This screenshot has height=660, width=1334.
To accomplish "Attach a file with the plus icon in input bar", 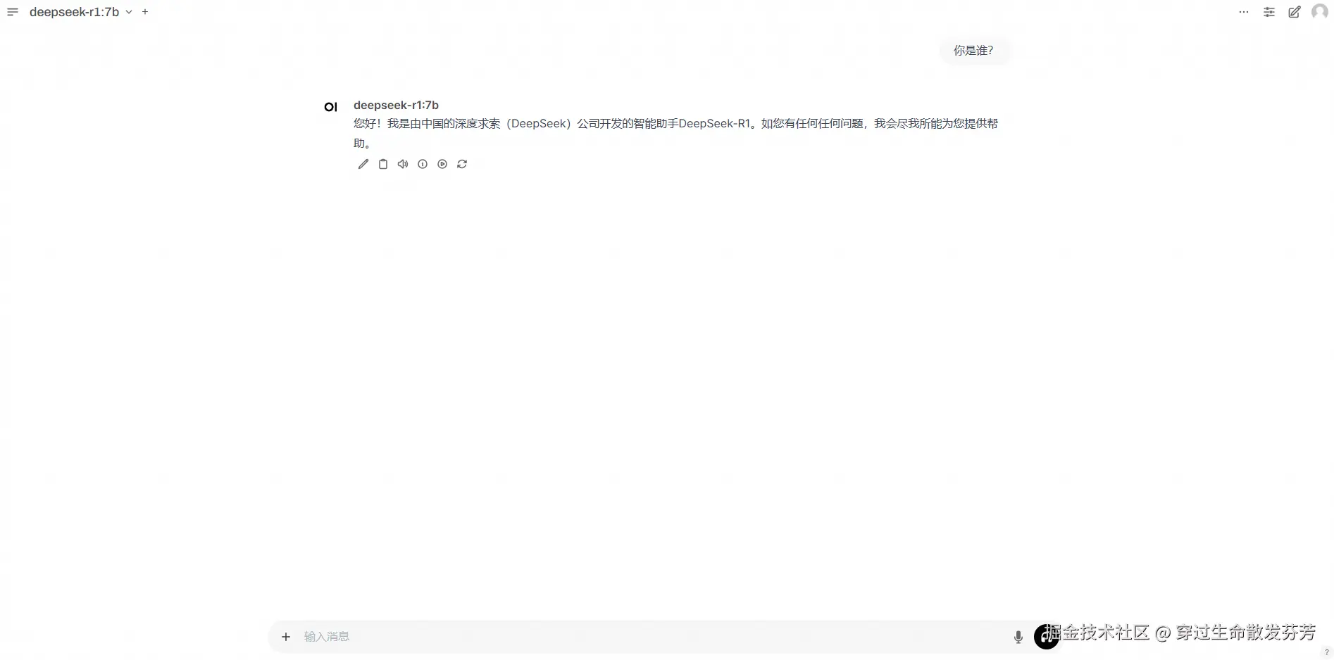I will (286, 637).
